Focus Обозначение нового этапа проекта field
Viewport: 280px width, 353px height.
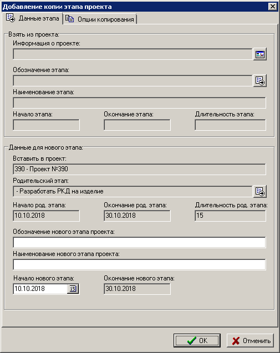(x=139, y=242)
